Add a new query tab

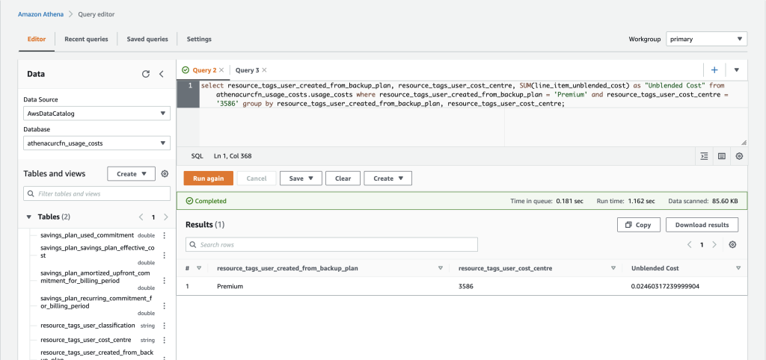pos(714,70)
